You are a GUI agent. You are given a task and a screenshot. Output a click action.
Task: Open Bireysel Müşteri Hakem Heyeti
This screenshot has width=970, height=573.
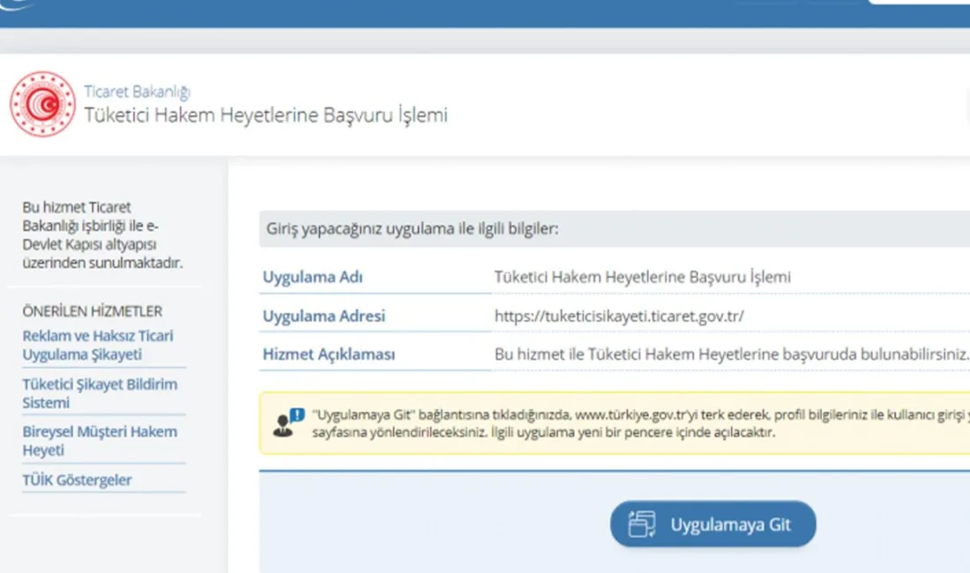(97, 441)
